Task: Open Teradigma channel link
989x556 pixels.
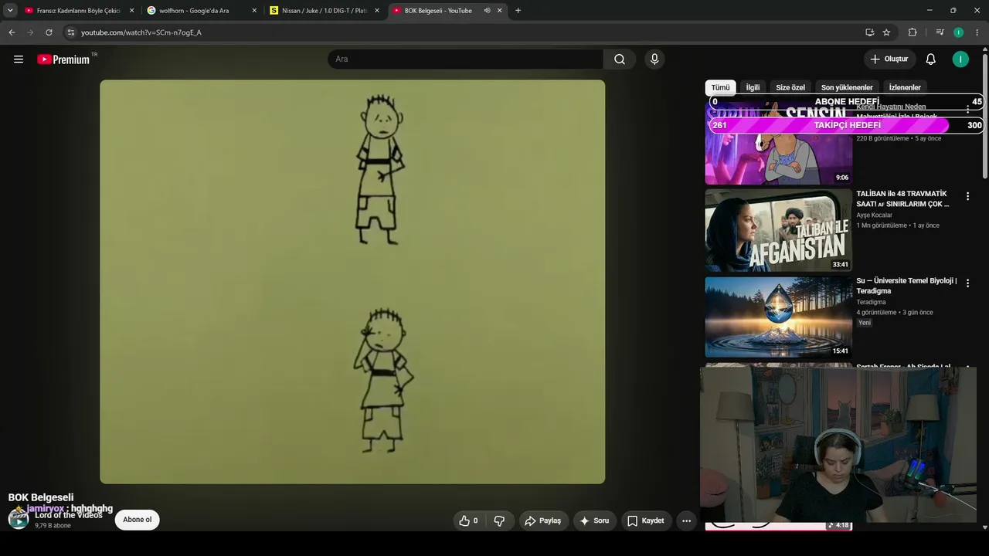Action: [x=871, y=302]
